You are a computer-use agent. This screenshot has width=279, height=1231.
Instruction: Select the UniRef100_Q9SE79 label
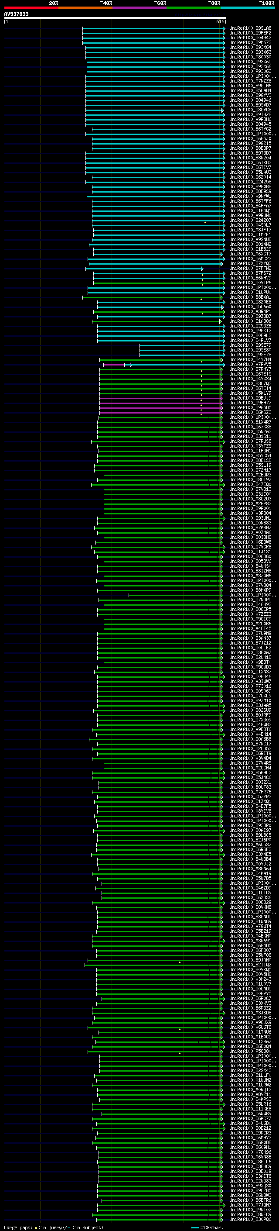click(x=250, y=345)
